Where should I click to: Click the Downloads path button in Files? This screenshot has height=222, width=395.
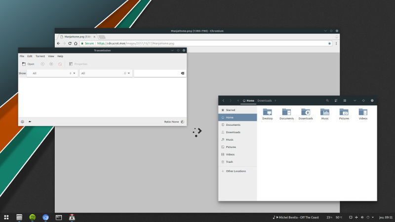[x=265, y=101]
